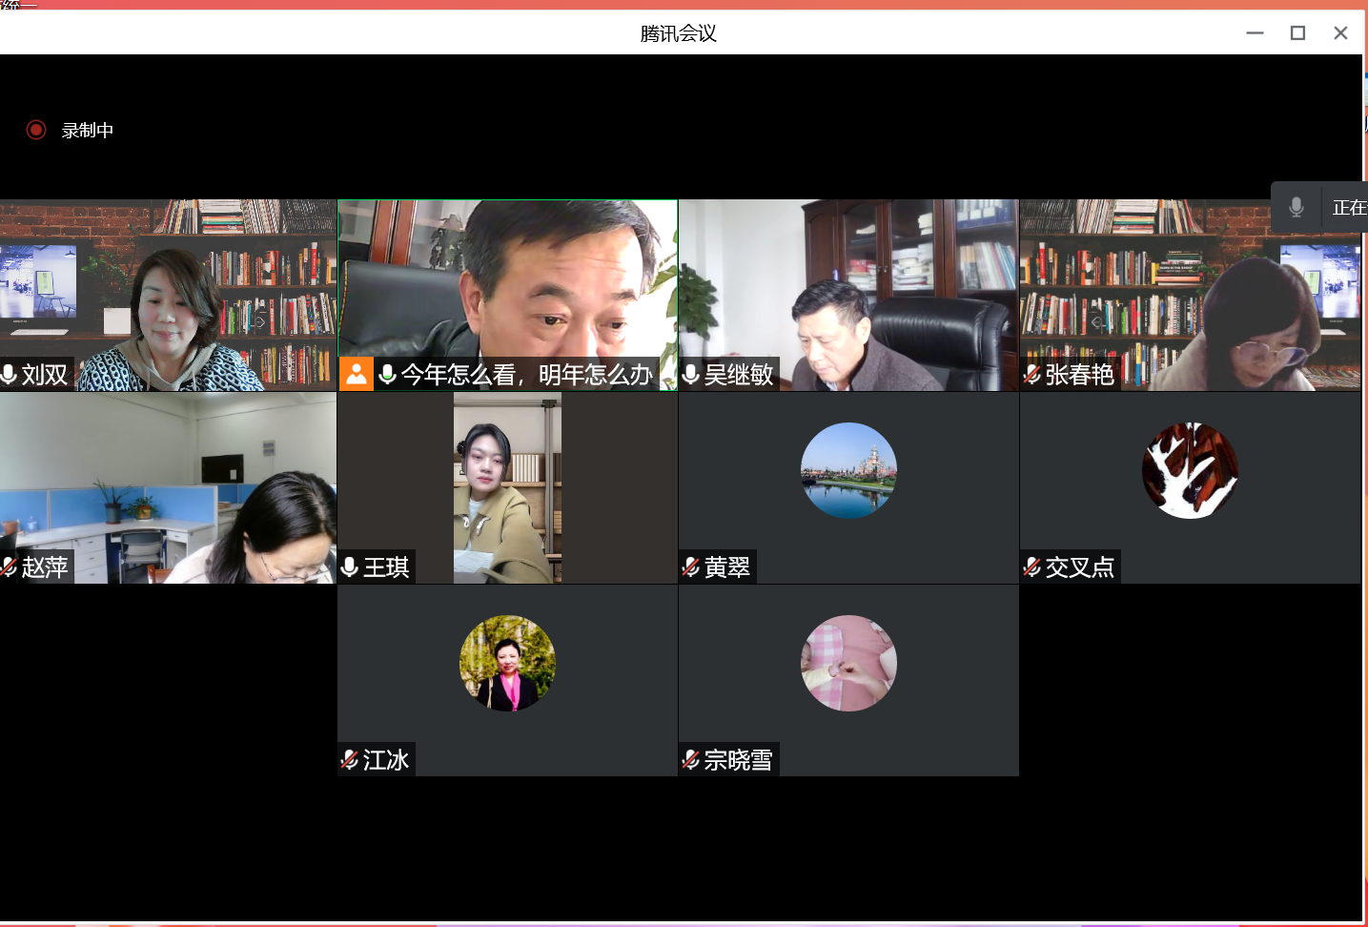Viewport: 1368px width, 927px height.
Task: Maximize the 腾讯会议 window
Action: (x=1297, y=33)
